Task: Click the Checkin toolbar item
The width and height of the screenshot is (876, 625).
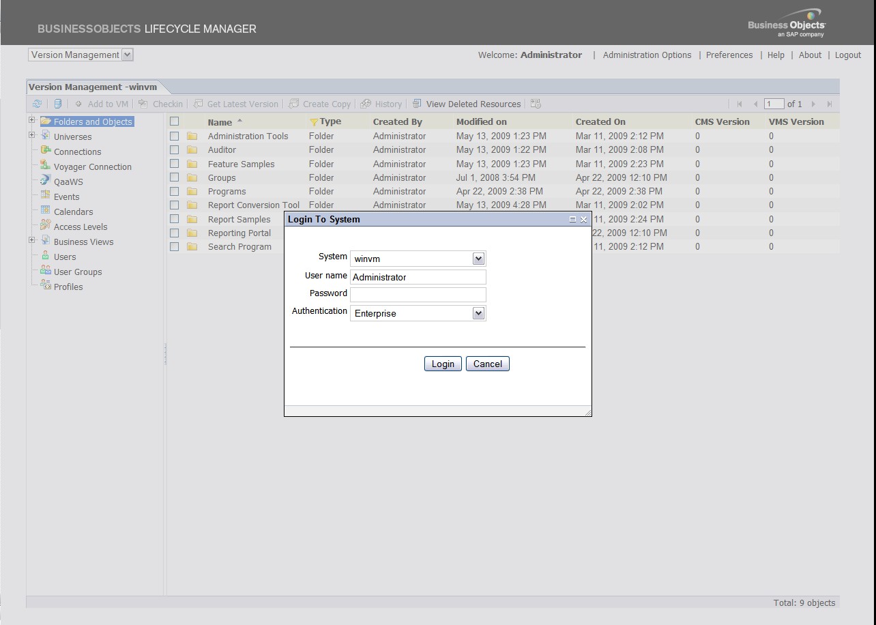Action: click(x=160, y=104)
